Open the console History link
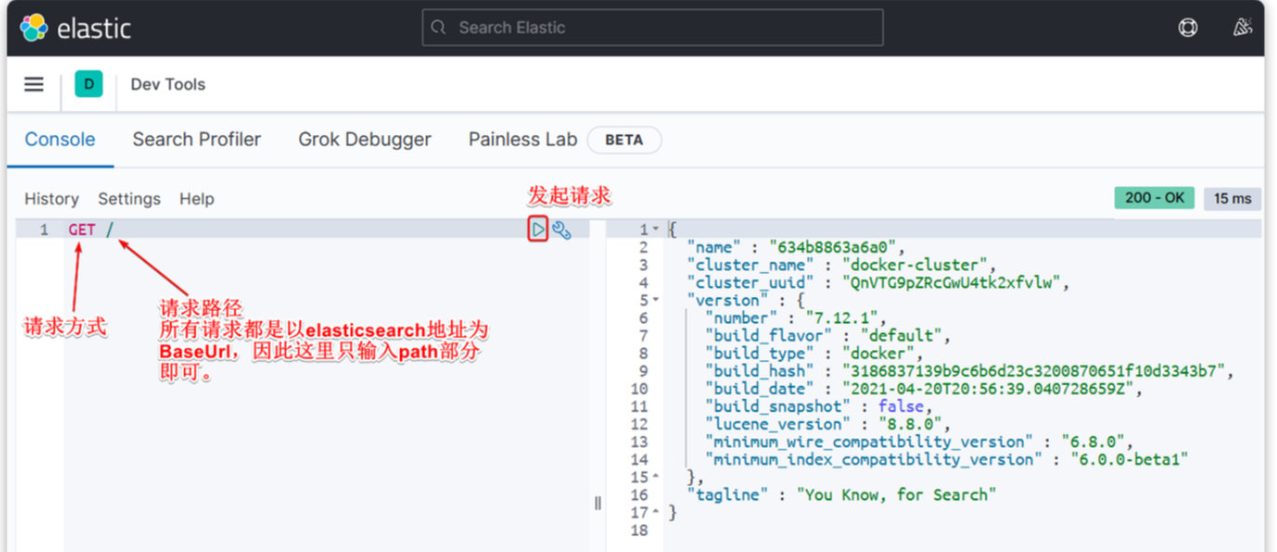The height and width of the screenshot is (552, 1277). click(51, 199)
